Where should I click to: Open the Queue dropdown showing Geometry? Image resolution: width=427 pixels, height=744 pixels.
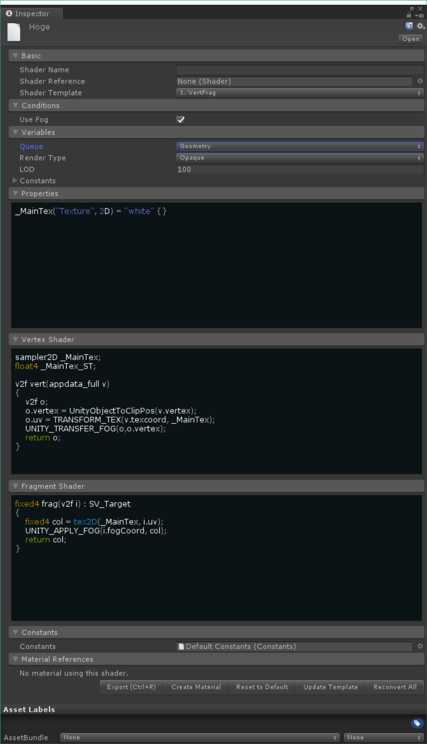300,146
